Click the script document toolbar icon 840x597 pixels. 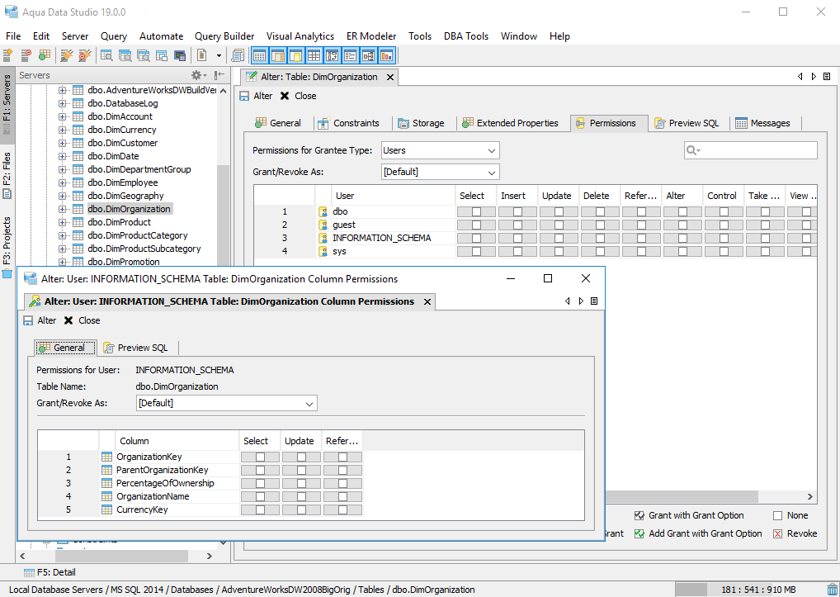pyautogui.click(x=202, y=55)
